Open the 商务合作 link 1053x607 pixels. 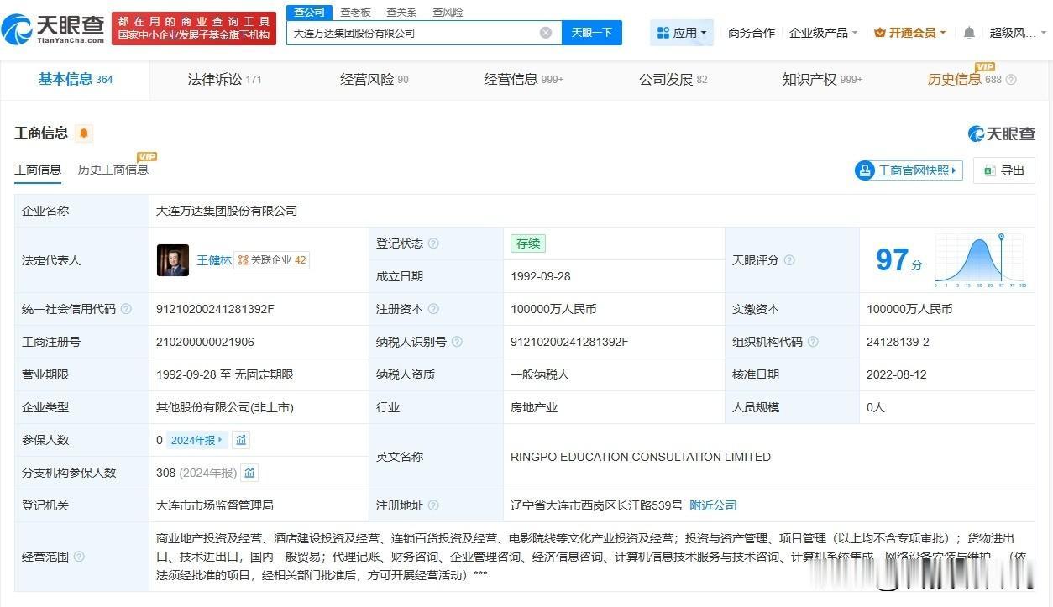[752, 33]
